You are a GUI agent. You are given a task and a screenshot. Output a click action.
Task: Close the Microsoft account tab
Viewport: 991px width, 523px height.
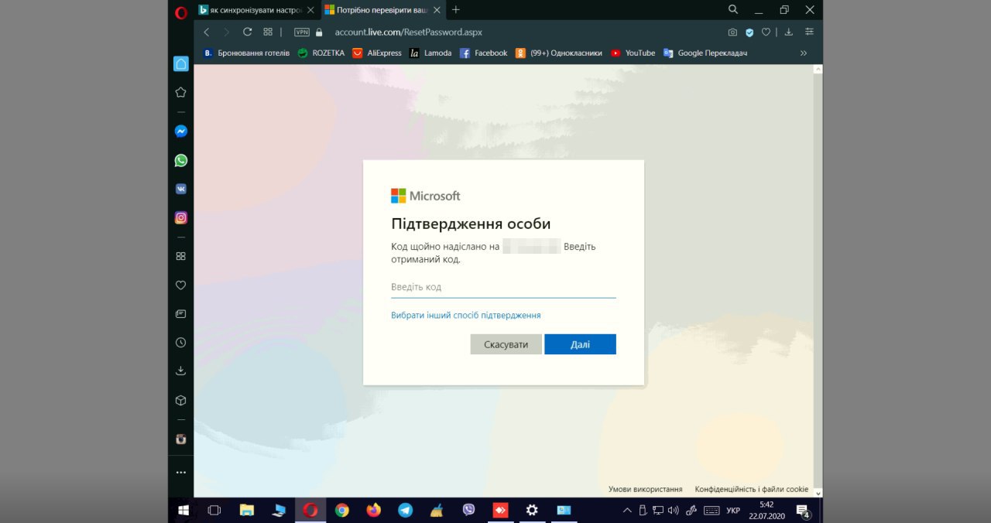[x=437, y=10]
